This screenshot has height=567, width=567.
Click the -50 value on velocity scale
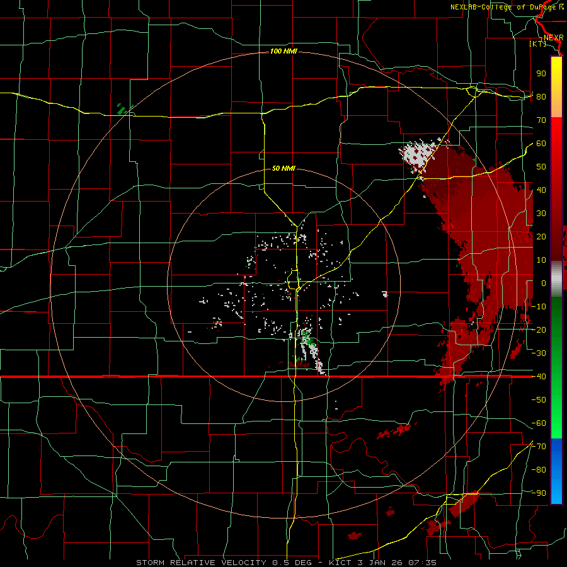click(539, 400)
